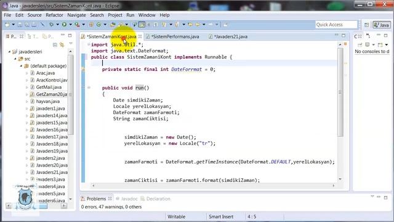Close the SistemZamaniKont.java tab
The width and height of the screenshot is (394, 222).
tap(140, 36)
